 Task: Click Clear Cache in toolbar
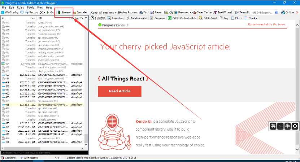point(202,12)
